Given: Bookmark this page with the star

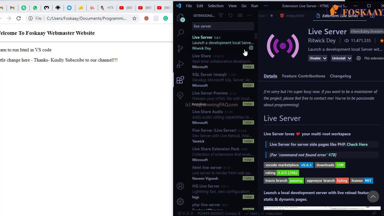Looking at the screenshot, I should 134,18.
